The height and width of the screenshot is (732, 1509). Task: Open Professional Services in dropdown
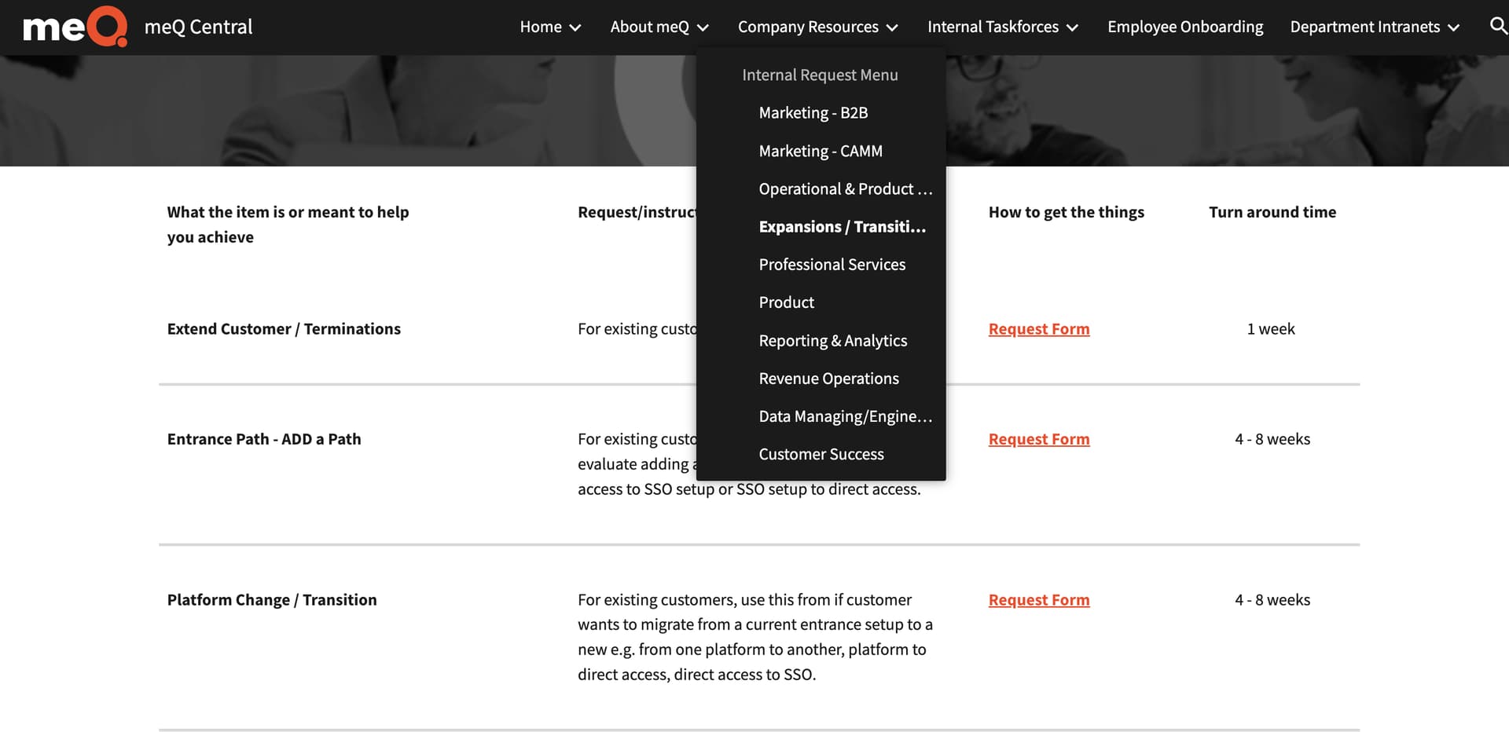click(x=832, y=265)
